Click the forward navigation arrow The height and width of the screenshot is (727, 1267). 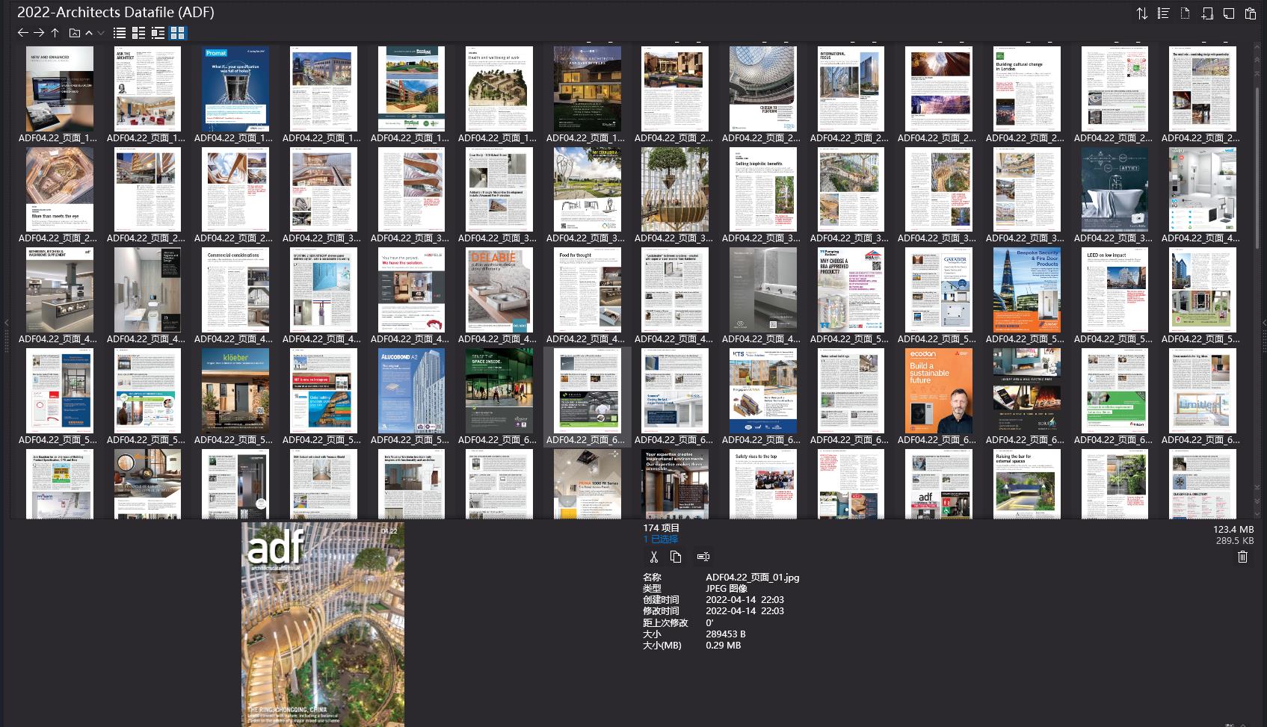[39, 32]
